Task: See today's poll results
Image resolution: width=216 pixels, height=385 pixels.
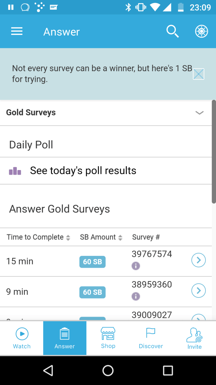Action: click(83, 171)
